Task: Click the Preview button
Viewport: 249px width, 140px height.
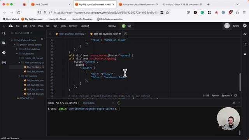Action: [112, 26]
